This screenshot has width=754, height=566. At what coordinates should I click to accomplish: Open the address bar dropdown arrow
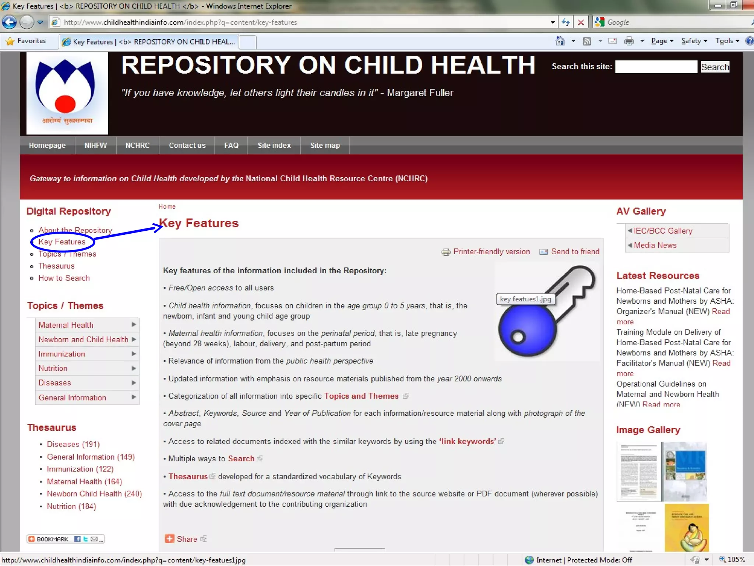click(x=553, y=22)
